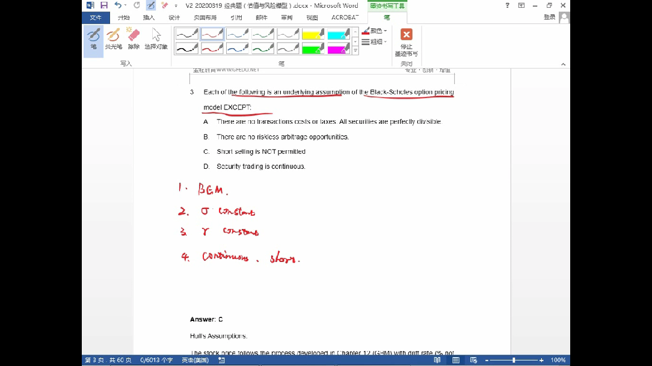Image resolution: width=652 pixels, height=366 pixels.
Task: Choose the Eraser tool
Action: (134, 39)
